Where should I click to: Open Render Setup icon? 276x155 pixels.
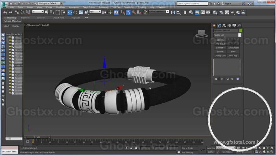click(221, 12)
